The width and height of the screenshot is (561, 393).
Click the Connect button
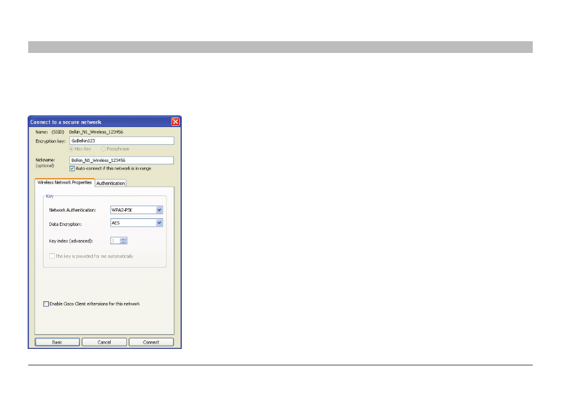[151, 342]
